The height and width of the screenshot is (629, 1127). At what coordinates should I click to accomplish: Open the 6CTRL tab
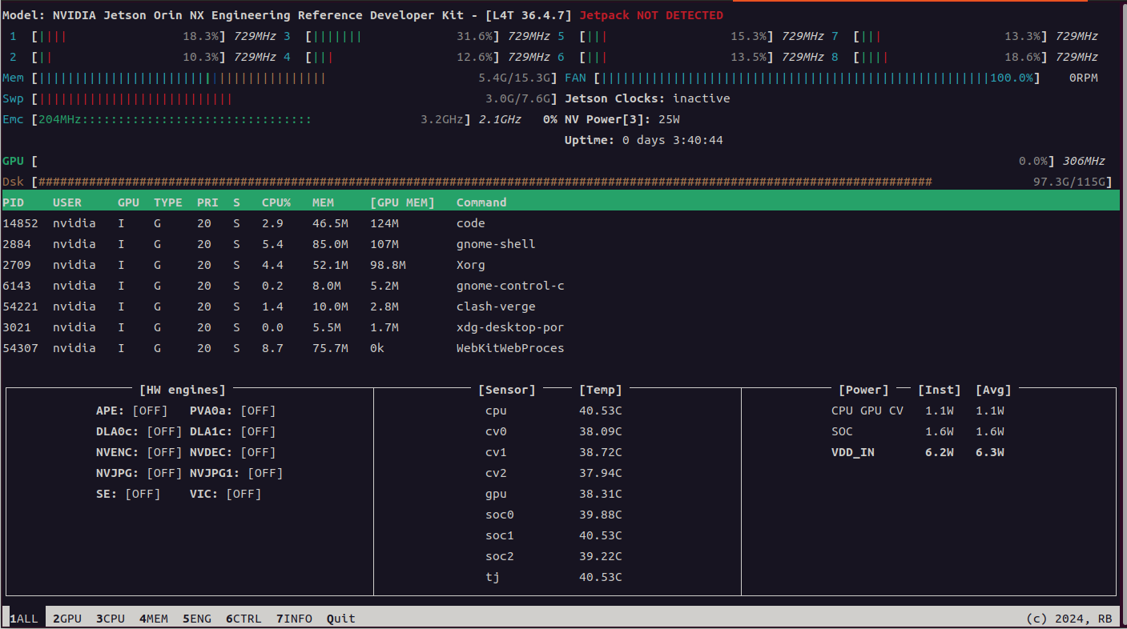[244, 619]
